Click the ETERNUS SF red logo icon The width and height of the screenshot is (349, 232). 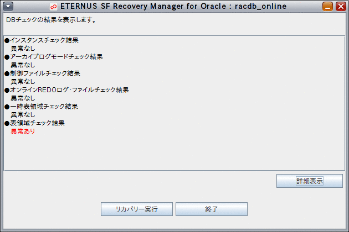[x=53, y=7]
